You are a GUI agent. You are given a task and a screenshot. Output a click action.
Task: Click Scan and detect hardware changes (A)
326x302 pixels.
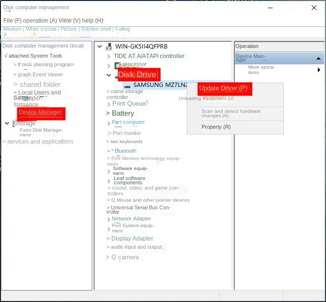coord(231,113)
